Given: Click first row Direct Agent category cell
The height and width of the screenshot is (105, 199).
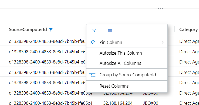Looking at the screenshot, I should (x=189, y=42).
